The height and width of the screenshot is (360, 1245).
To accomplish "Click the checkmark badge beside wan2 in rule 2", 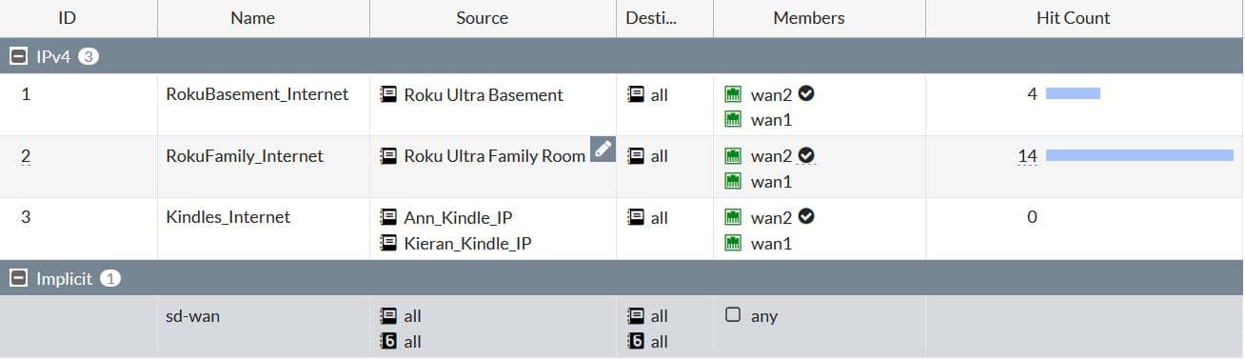I will coord(806,155).
